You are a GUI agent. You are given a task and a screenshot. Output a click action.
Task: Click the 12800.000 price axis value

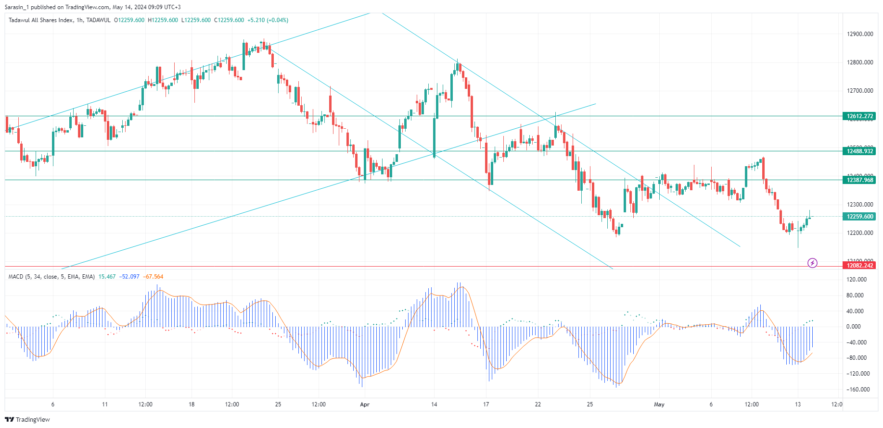coord(860,62)
